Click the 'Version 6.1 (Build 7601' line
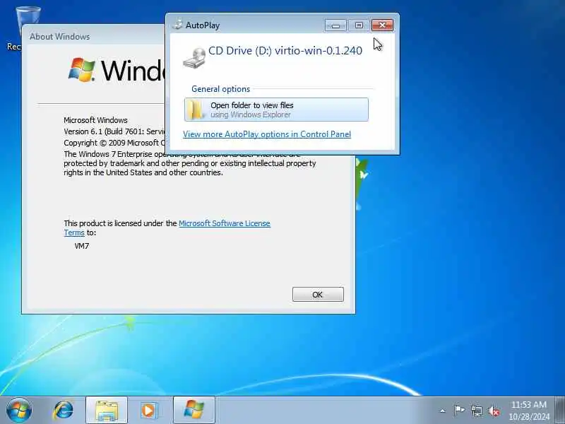 click(114, 131)
